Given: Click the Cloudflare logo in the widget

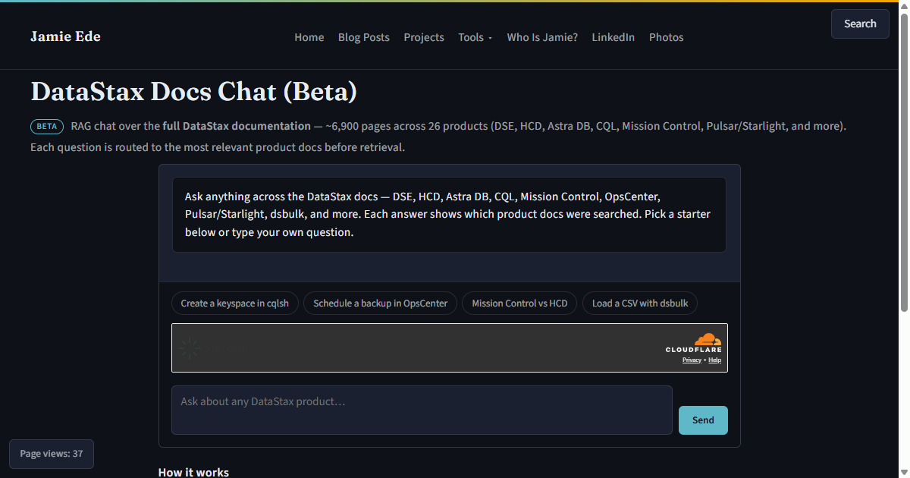Looking at the screenshot, I should click(694, 343).
